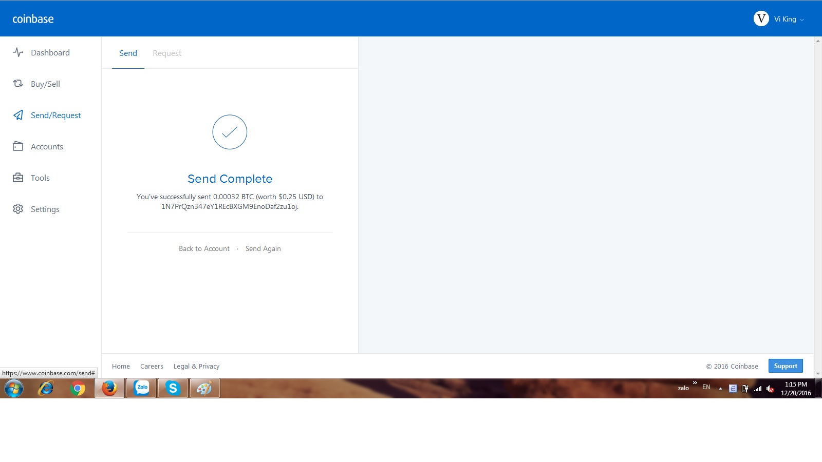Select the Firefox taskbar button
Viewport: 822px width, 462px height.
click(109, 388)
